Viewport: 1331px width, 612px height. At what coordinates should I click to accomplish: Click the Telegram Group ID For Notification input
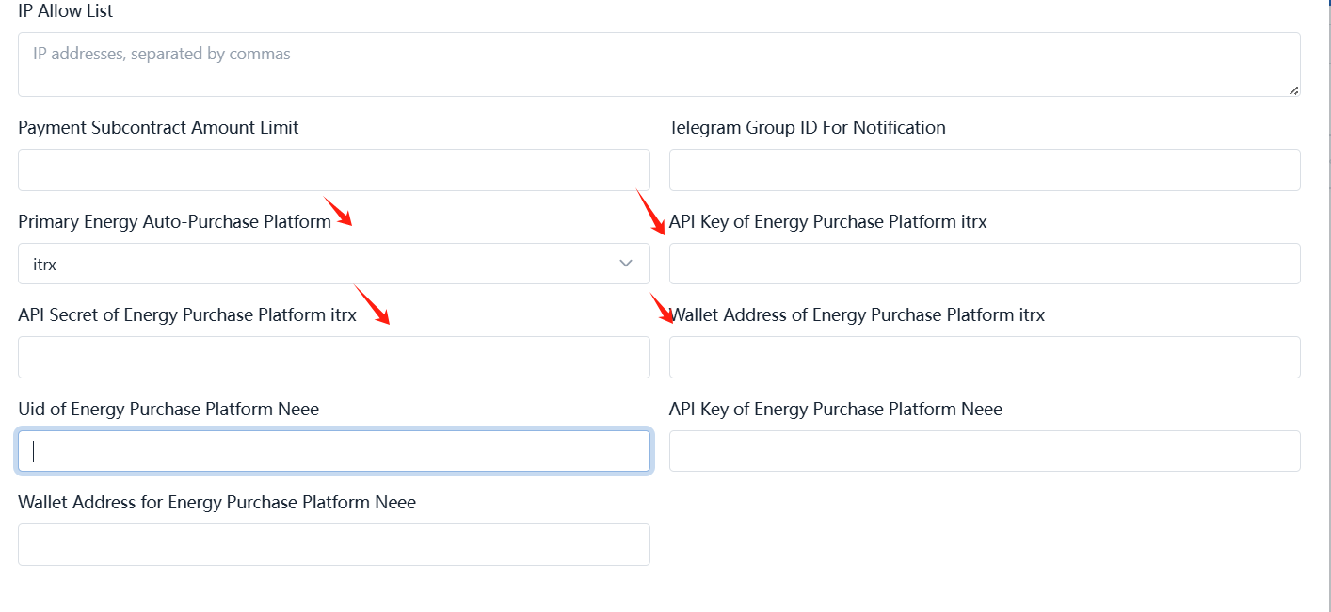tap(985, 169)
